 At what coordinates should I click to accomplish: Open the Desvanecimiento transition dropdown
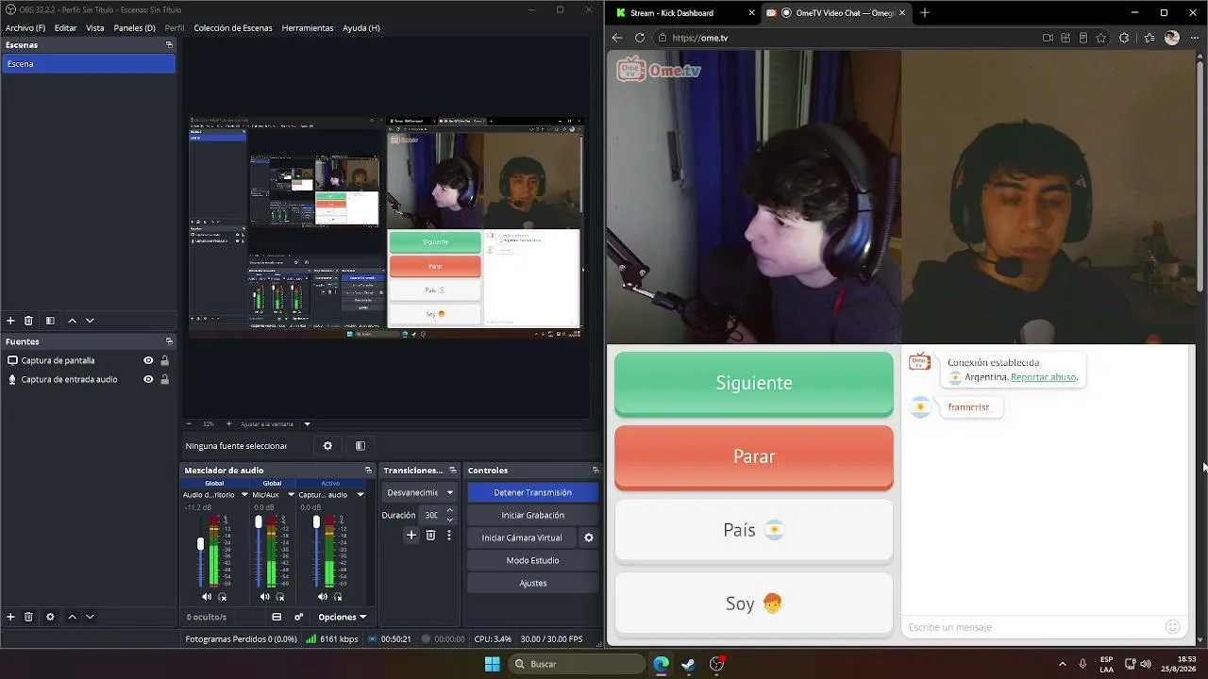[x=420, y=492]
